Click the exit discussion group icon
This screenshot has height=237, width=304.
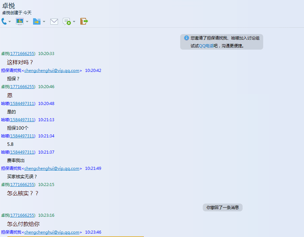[84, 22]
